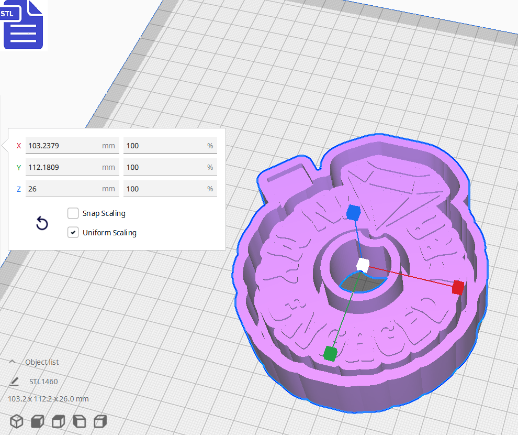Switch to the 3D perspective view
This screenshot has width=518, height=435.
(x=16, y=421)
